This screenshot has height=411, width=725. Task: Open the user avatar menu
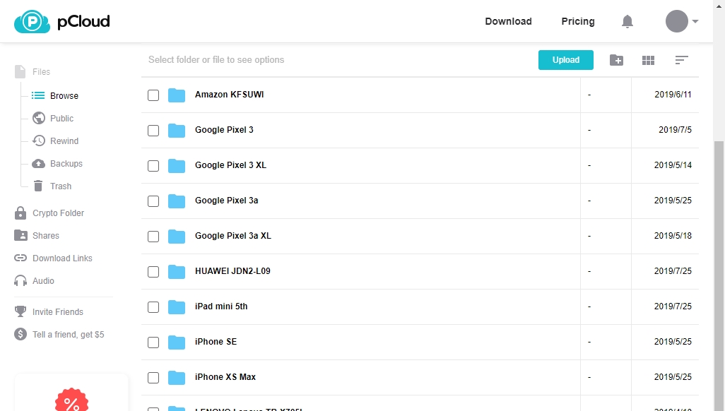pos(676,21)
